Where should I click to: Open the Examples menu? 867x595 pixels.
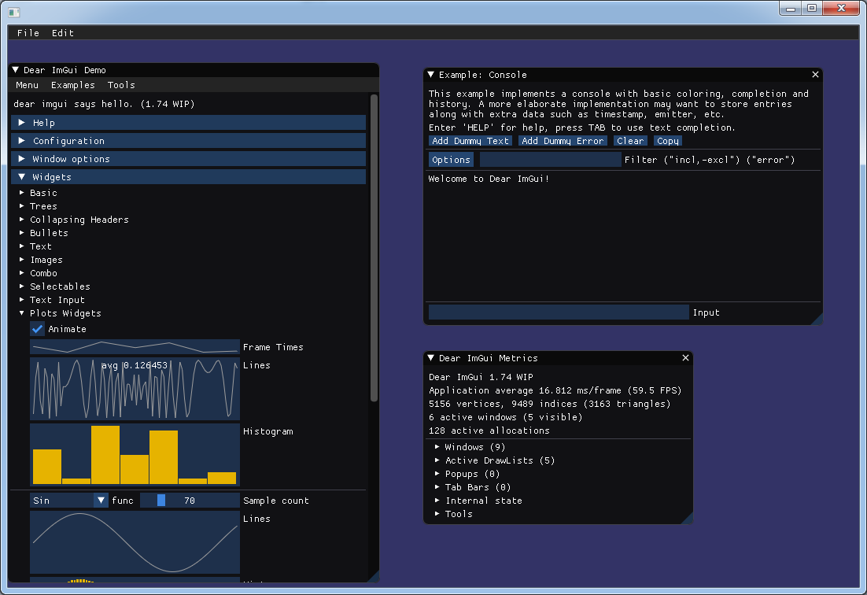(73, 85)
